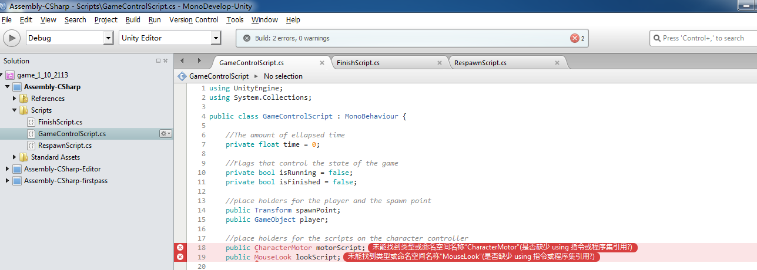757x270 pixels.
Task: Auto-hide the Solution pad
Action: [x=158, y=61]
